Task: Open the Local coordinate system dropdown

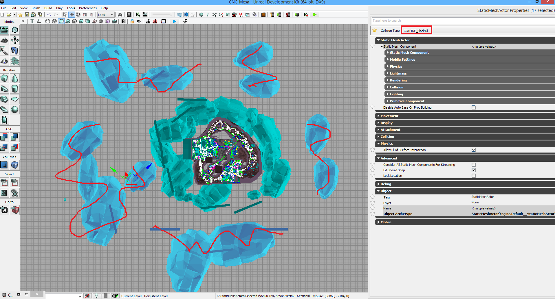Action: [x=106, y=15]
